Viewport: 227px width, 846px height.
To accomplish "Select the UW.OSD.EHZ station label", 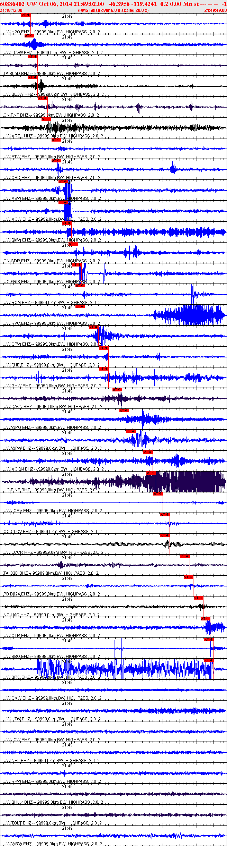I will [x=52, y=178].
